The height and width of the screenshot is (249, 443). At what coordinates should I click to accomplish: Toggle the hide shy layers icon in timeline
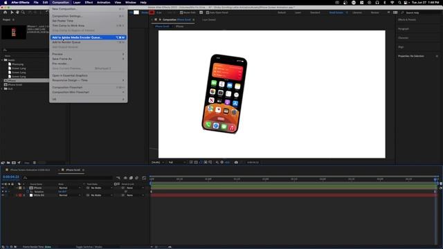125,178
